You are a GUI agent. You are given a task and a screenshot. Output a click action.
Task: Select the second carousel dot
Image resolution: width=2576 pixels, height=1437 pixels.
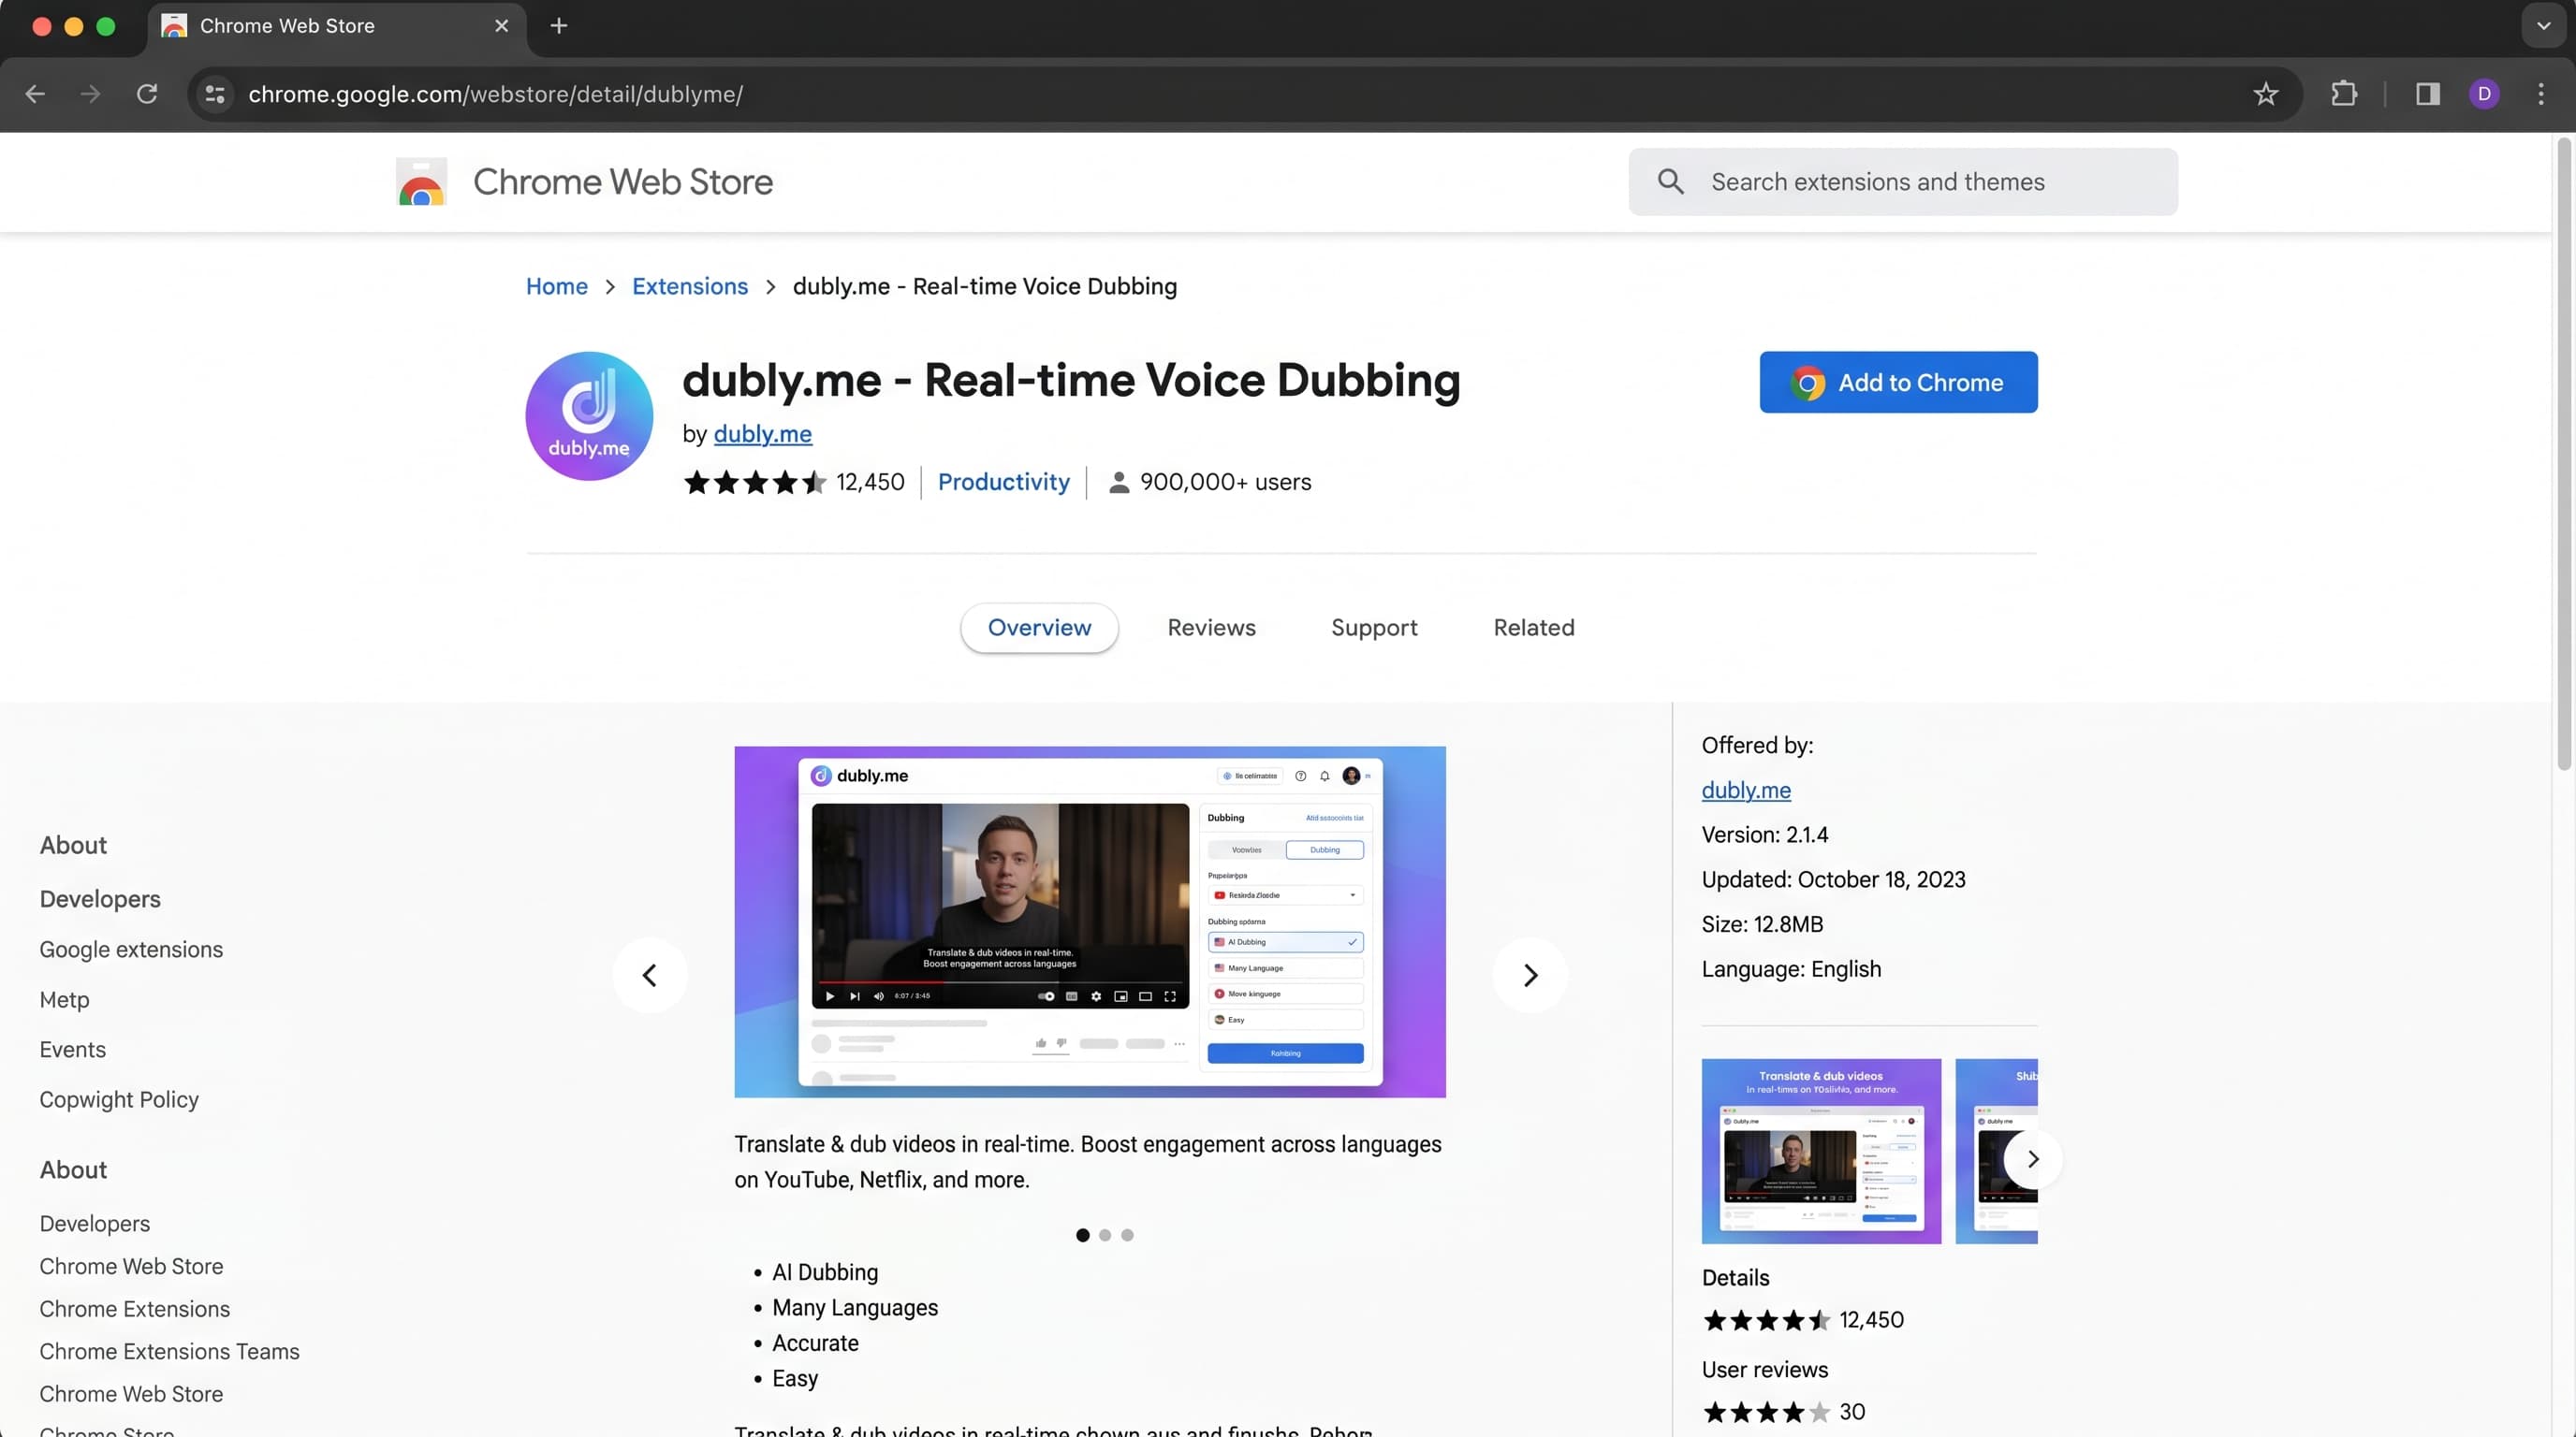coord(1105,1235)
